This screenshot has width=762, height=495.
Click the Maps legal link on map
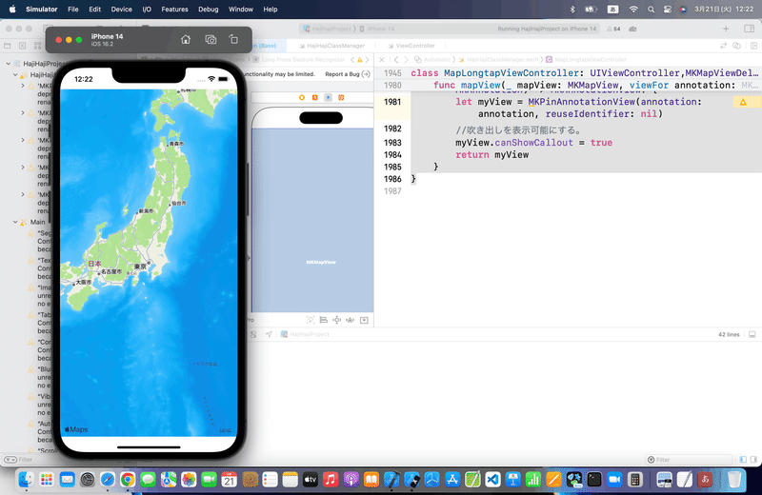(x=226, y=430)
